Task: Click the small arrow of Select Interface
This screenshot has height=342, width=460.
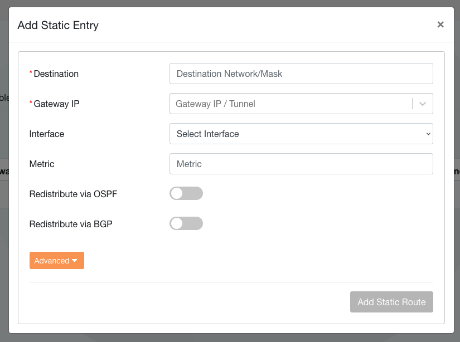Action: tap(428, 134)
